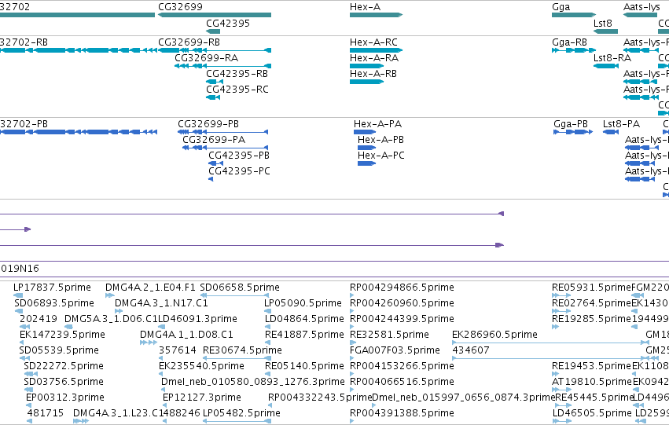Select transcript Hex-A-RB label
The image size is (669, 425).
tap(373, 74)
